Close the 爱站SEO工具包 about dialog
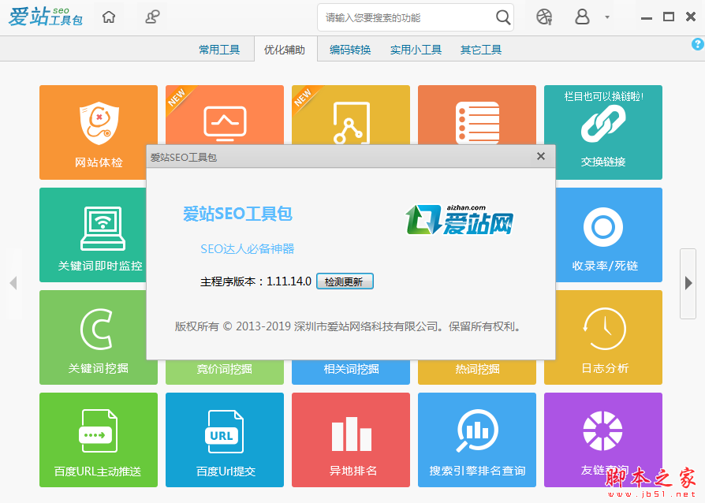Screen dimensions: 705x503 click(541, 156)
